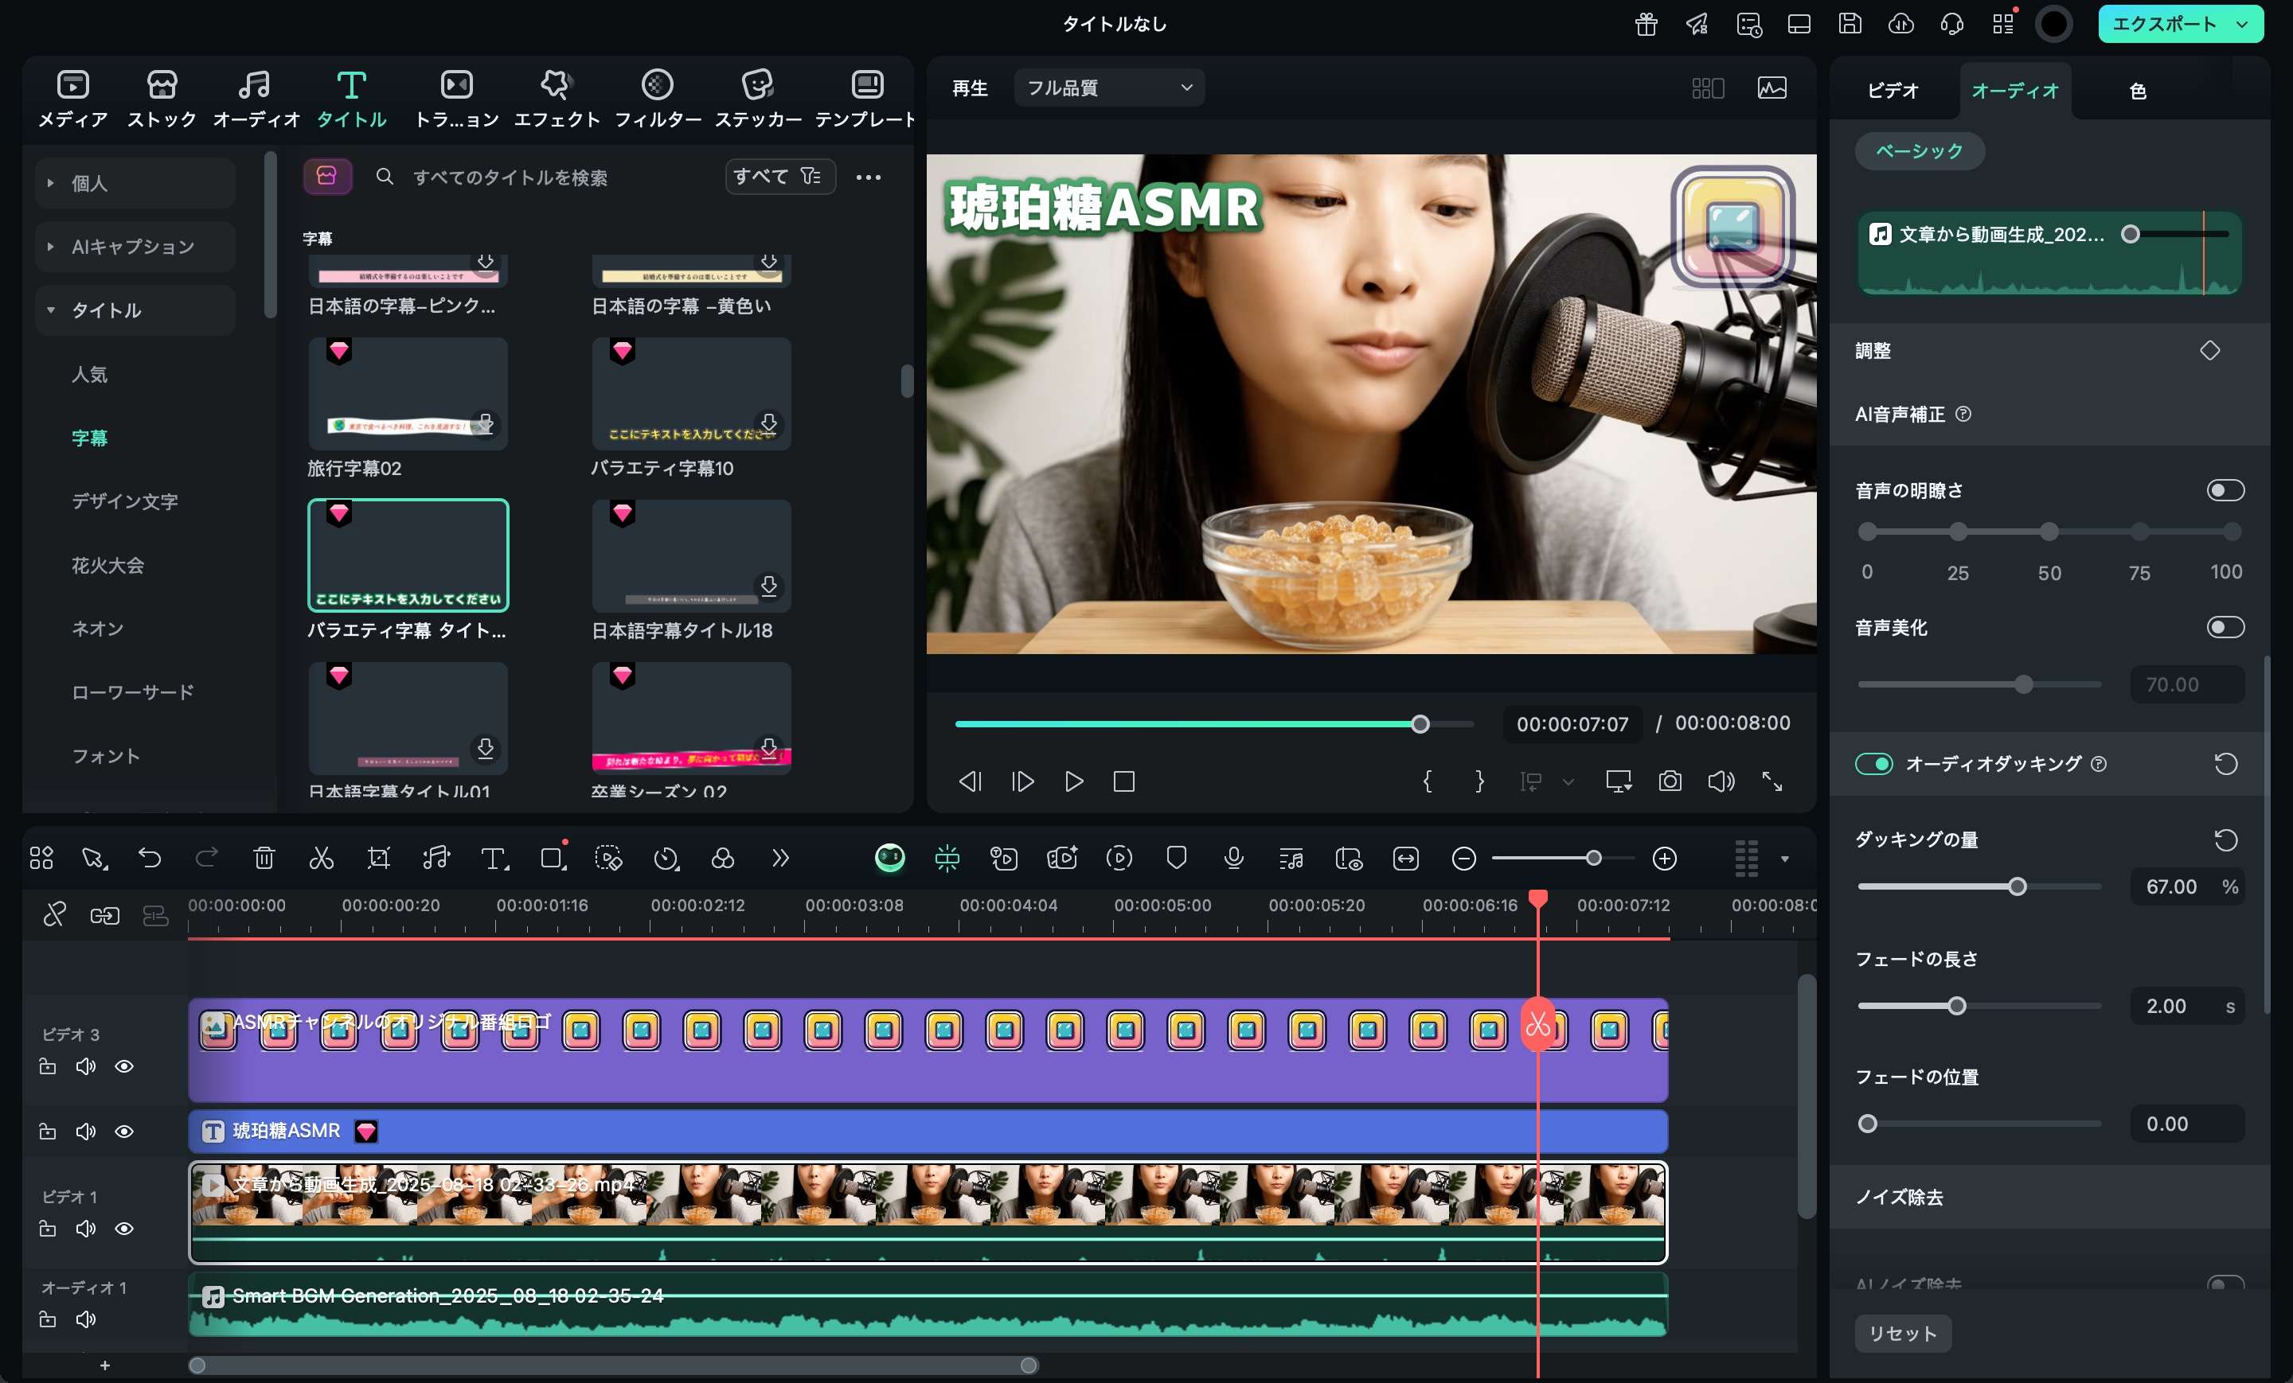The height and width of the screenshot is (1383, 2293).
Task: Click the リセット button
Action: tap(1902, 1333)
